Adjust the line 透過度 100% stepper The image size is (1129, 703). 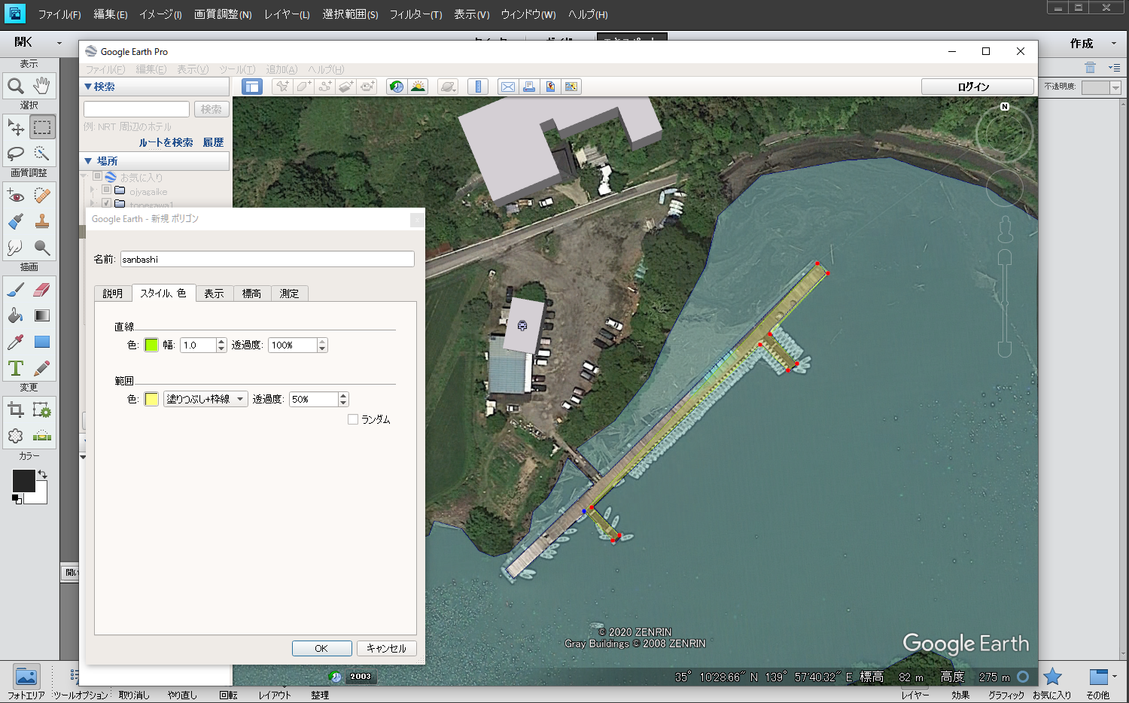click(x=322, y=345)
